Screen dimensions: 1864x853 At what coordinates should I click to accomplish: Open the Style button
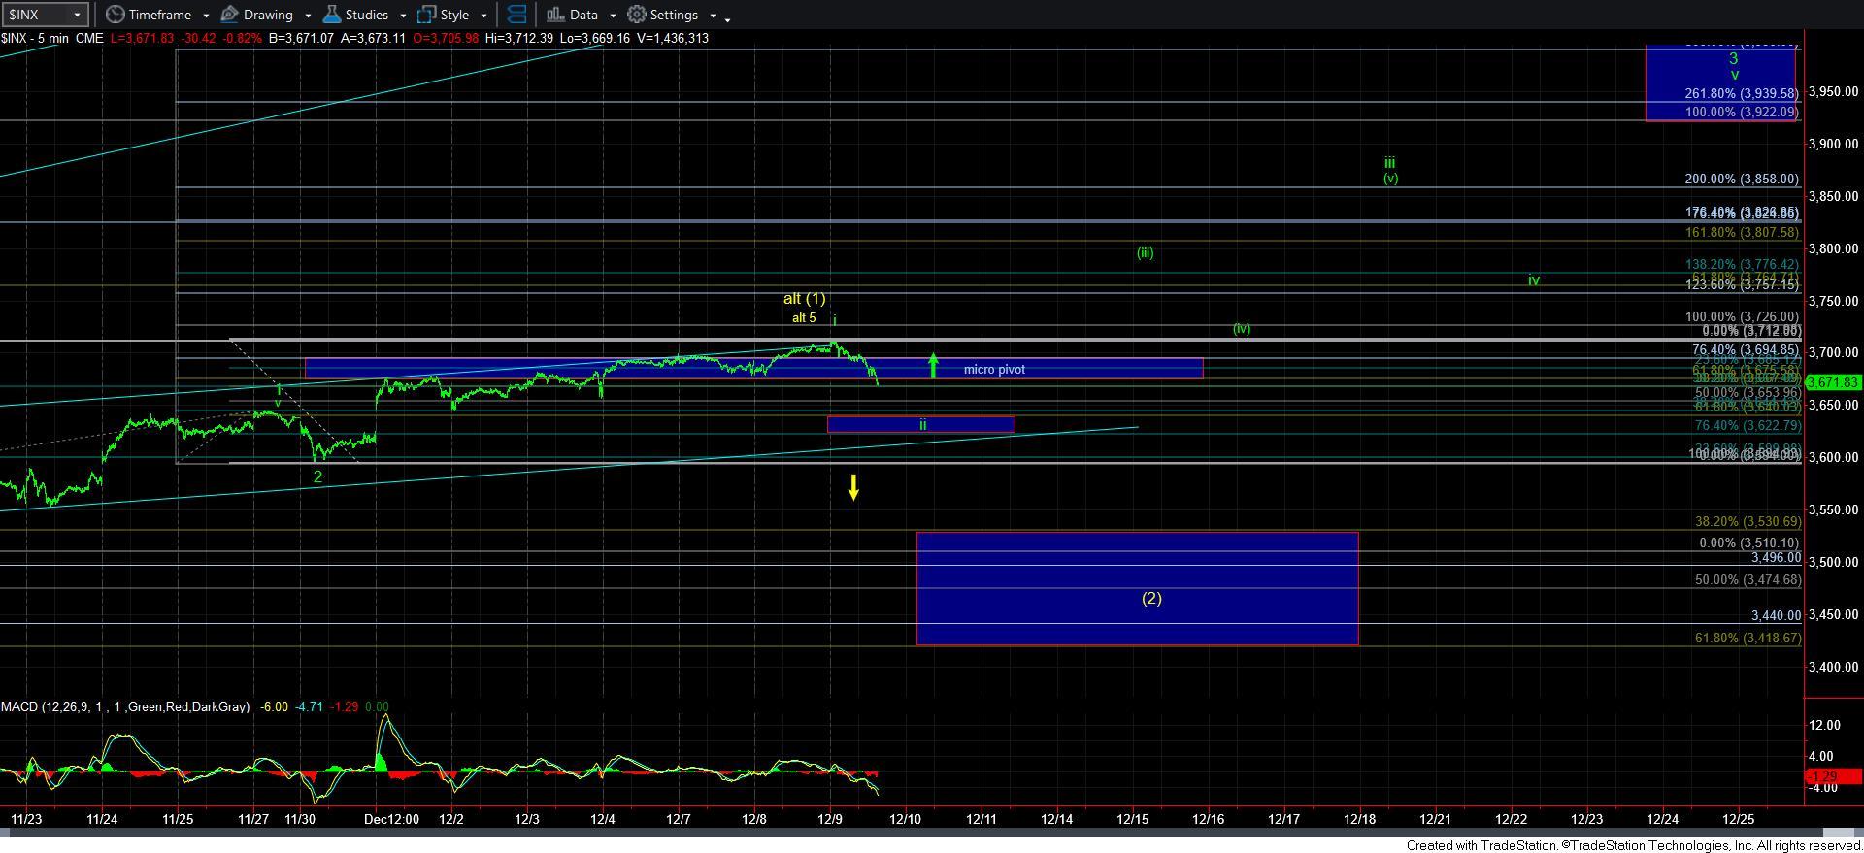(444, 15)
